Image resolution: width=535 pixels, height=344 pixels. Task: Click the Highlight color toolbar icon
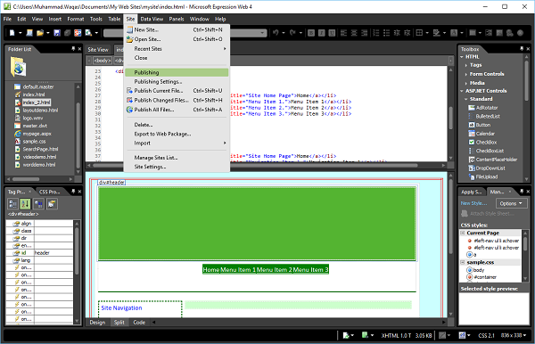click(x=436, y=33)
